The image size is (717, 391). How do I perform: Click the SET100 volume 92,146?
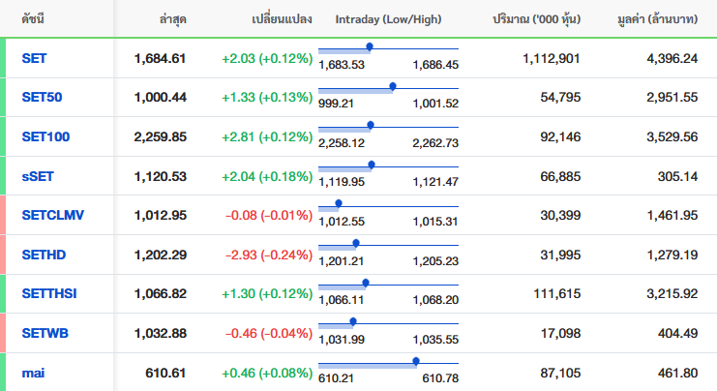[560, 136]
